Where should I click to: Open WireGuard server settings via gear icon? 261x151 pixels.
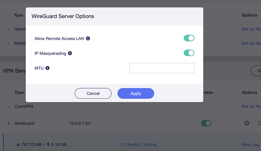[246, 123]
